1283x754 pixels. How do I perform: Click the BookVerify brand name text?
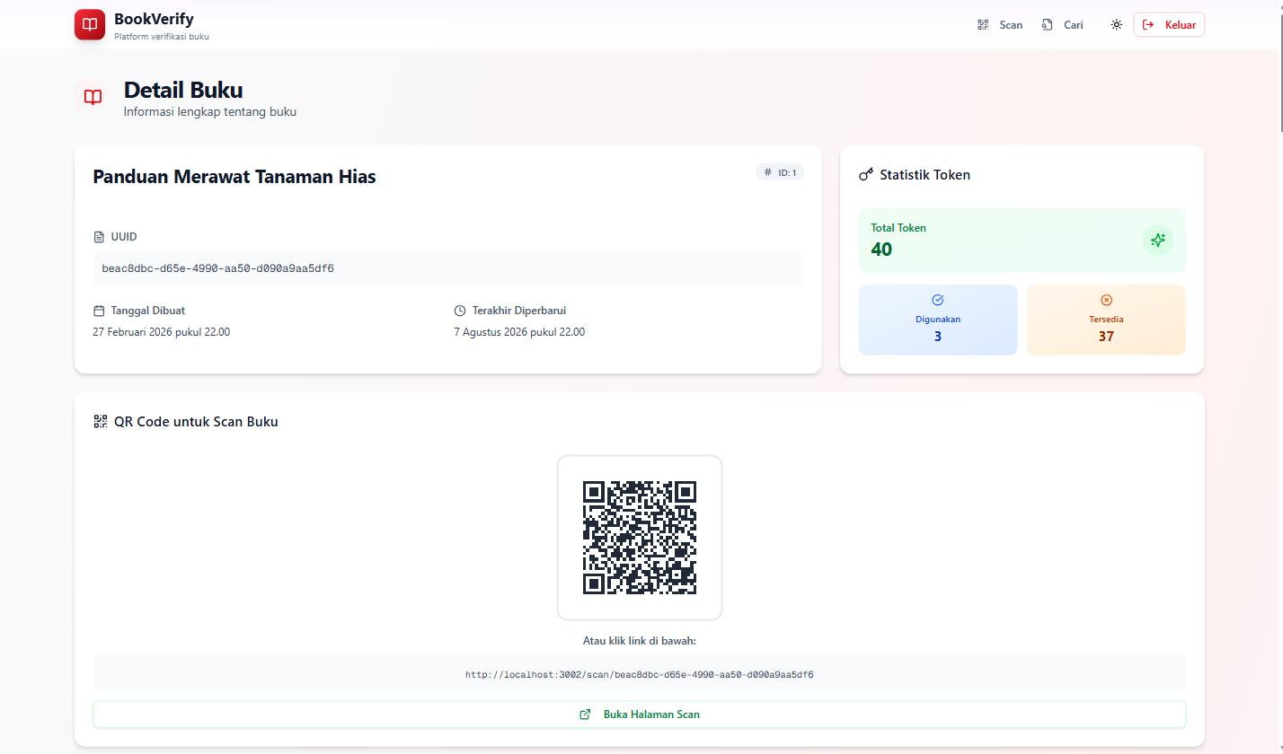pyautogui.click(x=154, y=19)
